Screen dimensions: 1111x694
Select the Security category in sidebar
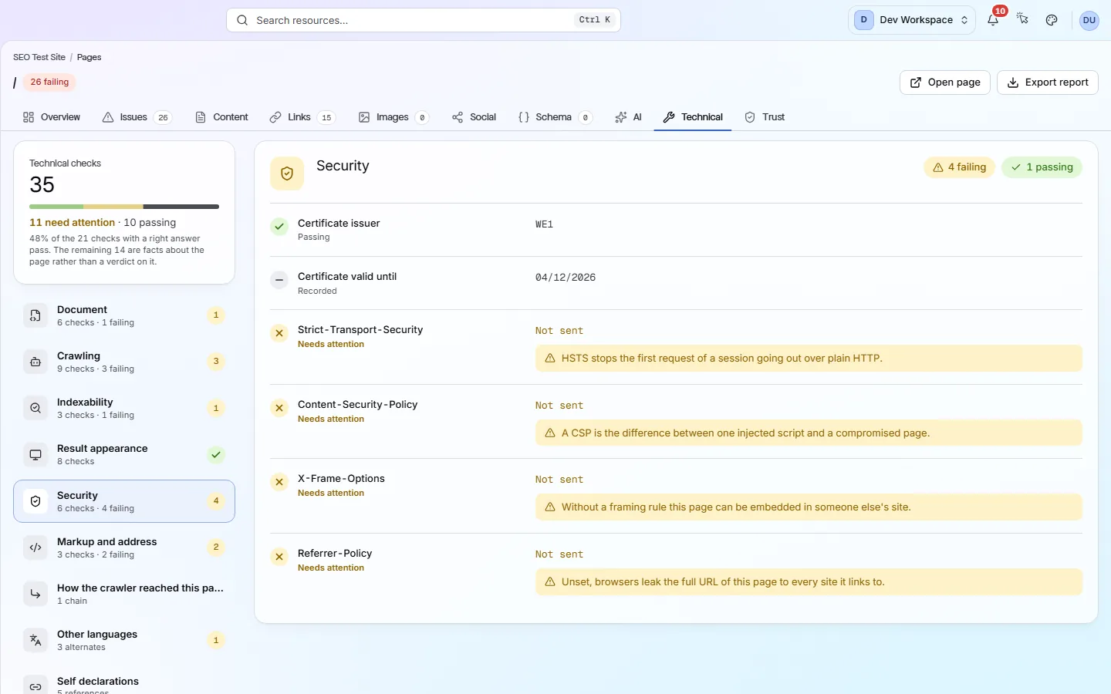pos(124,501)
